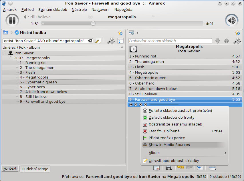
Task: Choose 'Odstranit ze seznamu skladeb'
Action: pyautogui.click(x=185, y=124)
